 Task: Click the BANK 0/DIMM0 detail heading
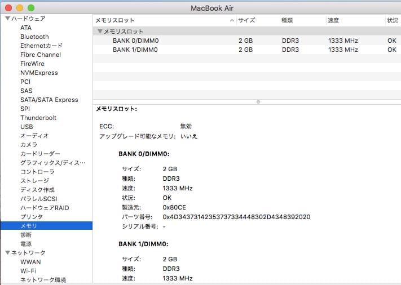click(144, 154)
